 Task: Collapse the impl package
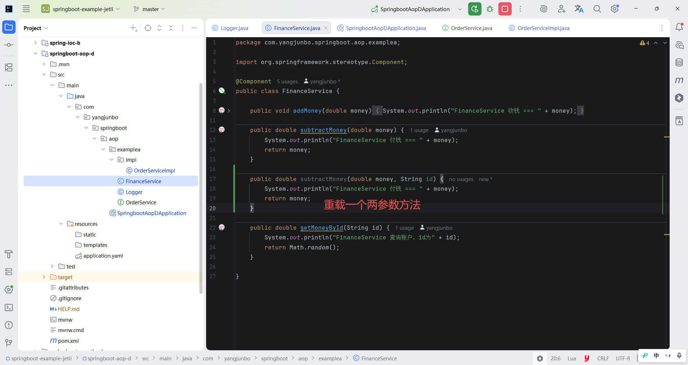(x=111, y=160)
